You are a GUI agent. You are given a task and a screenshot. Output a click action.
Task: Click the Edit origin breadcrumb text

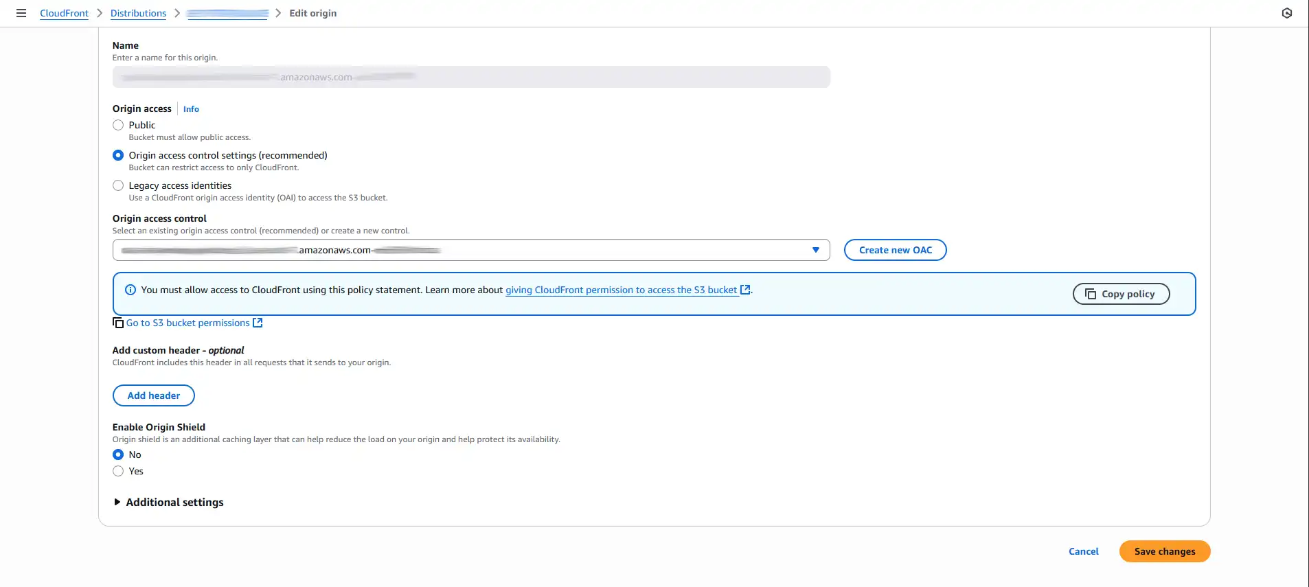pos(313,13)
